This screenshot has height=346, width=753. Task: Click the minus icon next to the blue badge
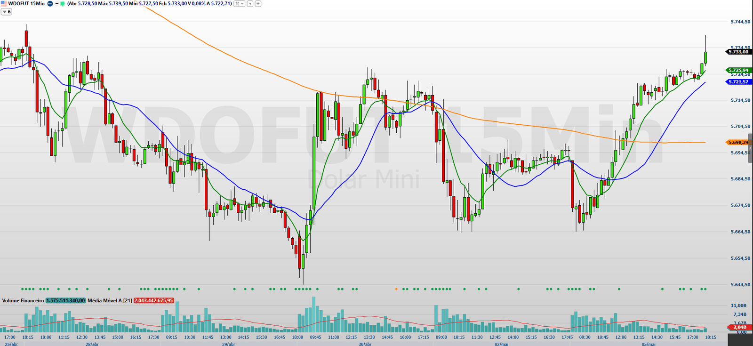[x=56, y=4]
